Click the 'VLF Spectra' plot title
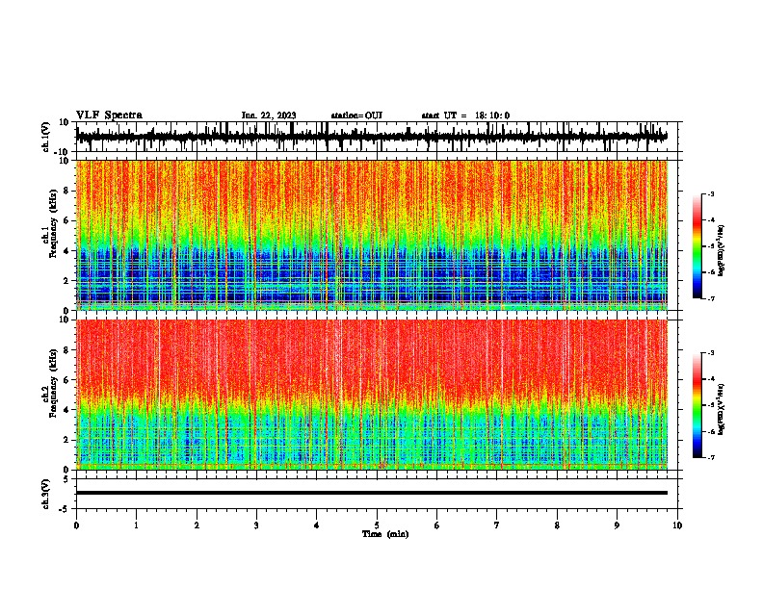Screen dimensions: 763x589 point(109,115)
